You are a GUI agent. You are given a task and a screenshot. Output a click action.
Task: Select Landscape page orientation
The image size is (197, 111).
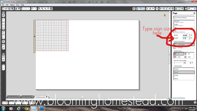(x=184, y=44)
